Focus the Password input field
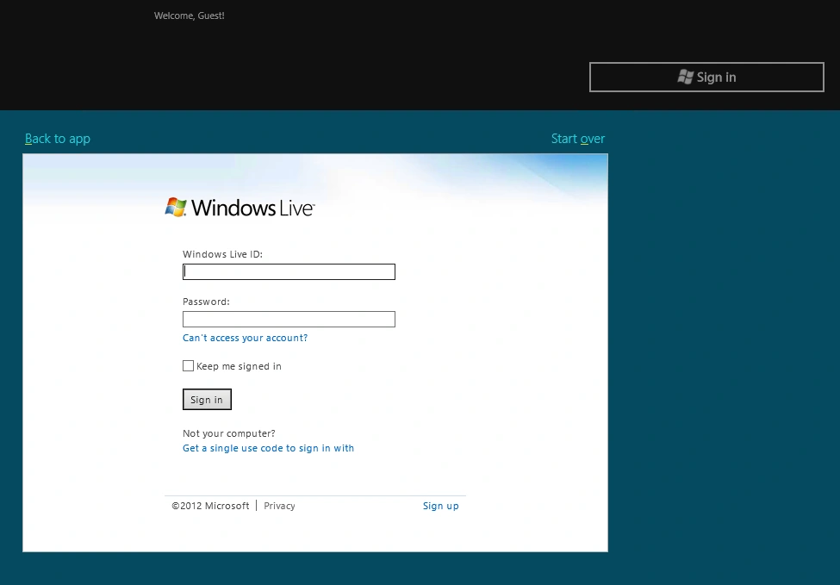Image resolution: width=840 pixels, height=585 pixels. [x=289, y=320]
